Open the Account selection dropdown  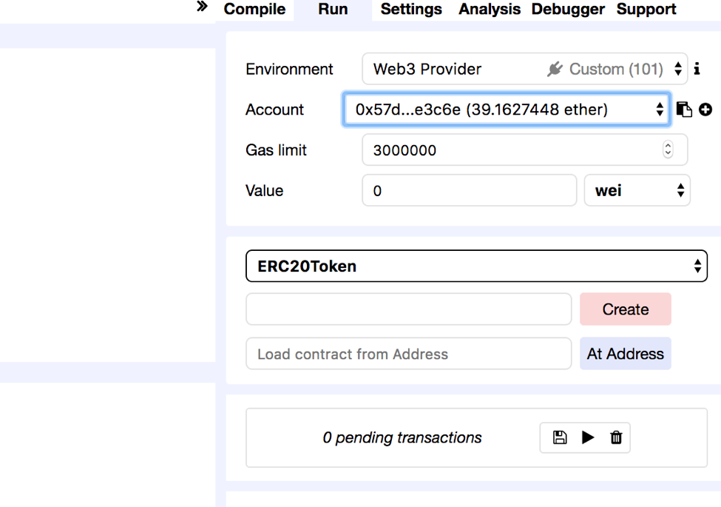[x=507, y=110]
